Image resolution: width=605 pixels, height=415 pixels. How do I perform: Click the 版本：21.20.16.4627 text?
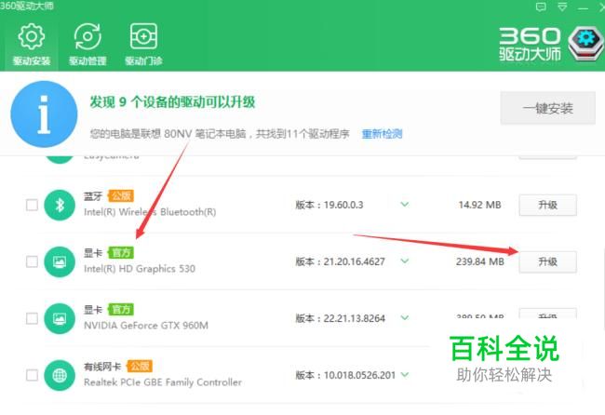pyautogui.click(x=341, y=261)
